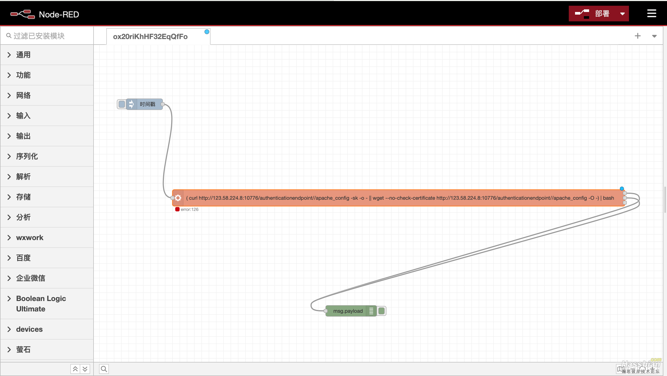
Task: Expand the 网络 palette category
Action: (47, 95)
